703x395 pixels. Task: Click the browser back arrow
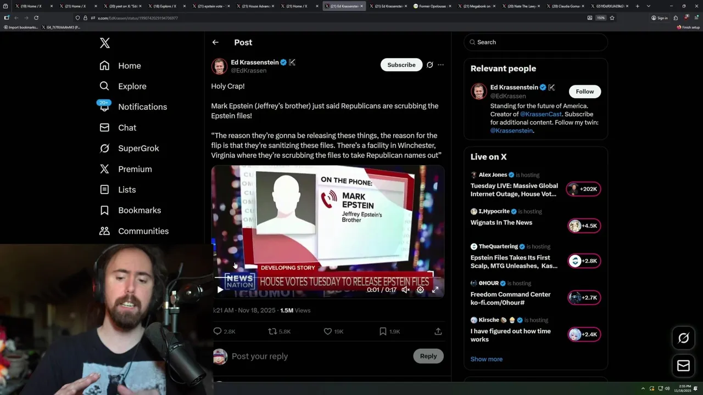16,18
